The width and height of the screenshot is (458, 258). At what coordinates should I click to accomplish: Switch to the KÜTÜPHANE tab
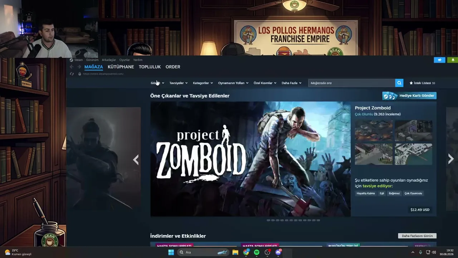coord(121,67)
